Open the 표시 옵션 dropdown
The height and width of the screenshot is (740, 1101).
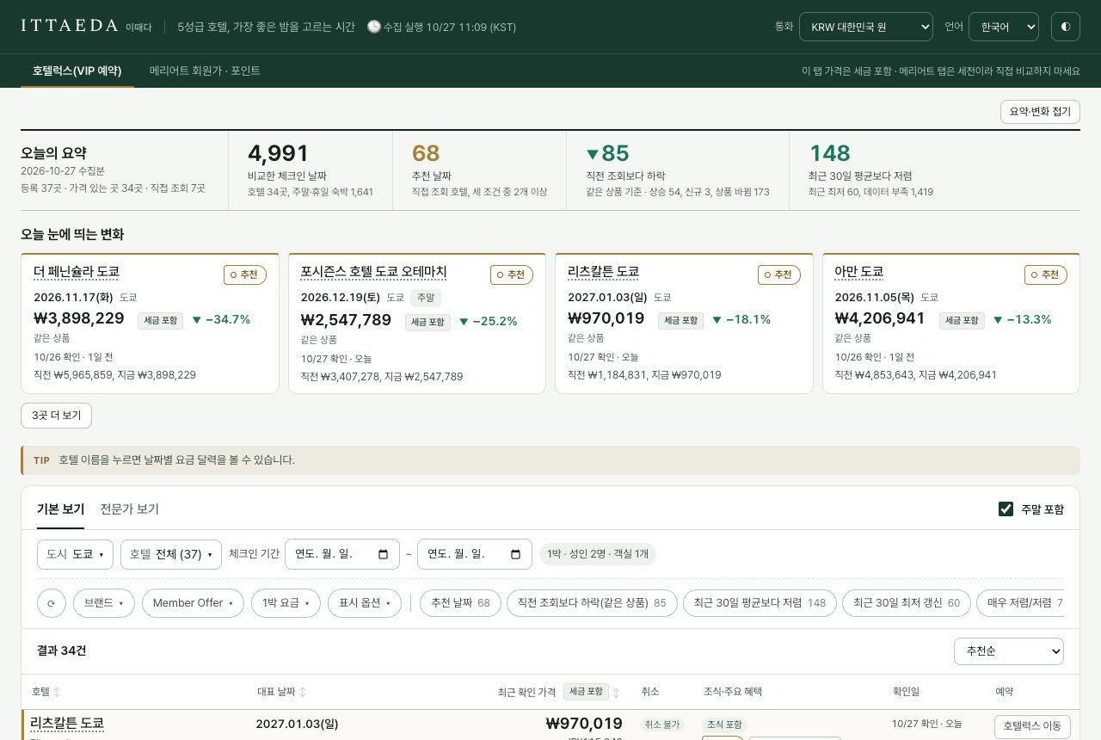pyautogui.click(x=365, y=603)
